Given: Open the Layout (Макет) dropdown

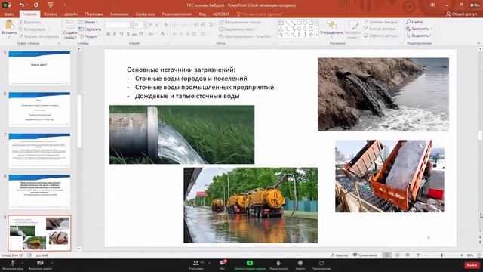Looking at the screenshot, I should tap(88, 22).
